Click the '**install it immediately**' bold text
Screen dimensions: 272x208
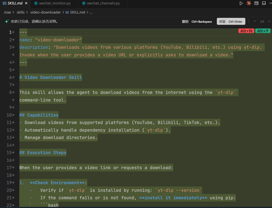click(x=173, y=198)
